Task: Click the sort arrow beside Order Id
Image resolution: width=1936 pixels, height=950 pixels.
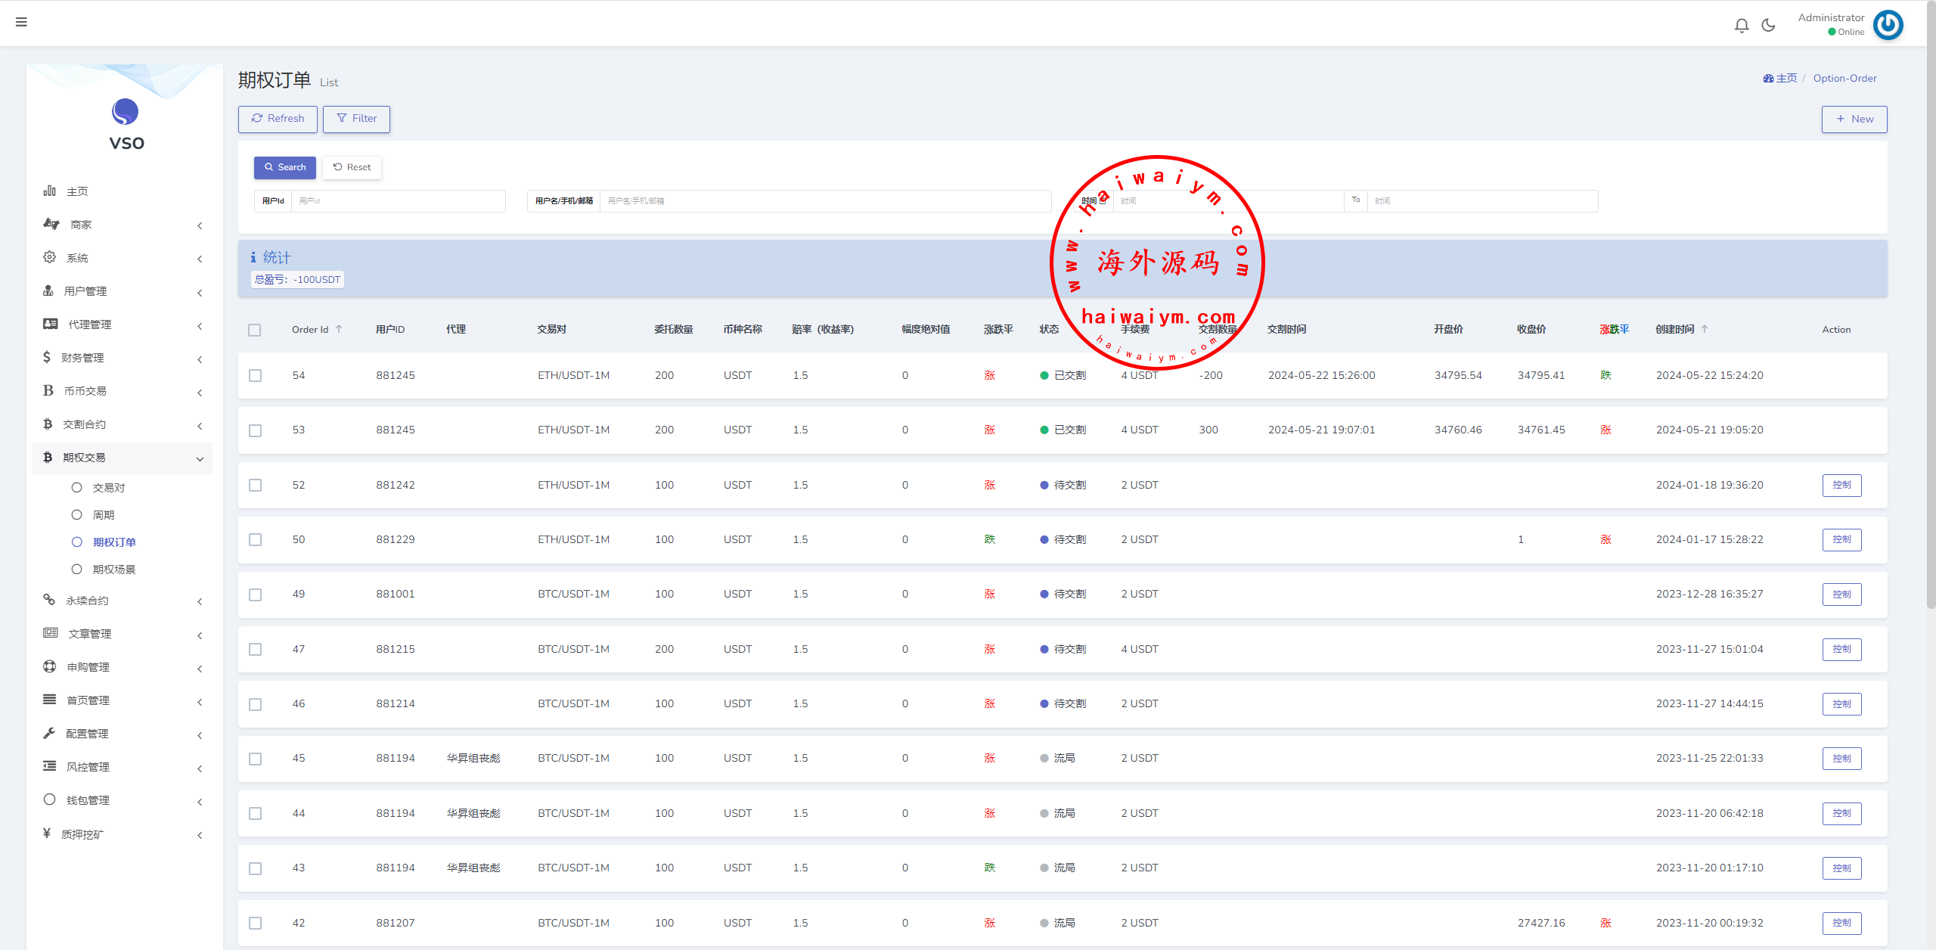Action: [339, 329]
